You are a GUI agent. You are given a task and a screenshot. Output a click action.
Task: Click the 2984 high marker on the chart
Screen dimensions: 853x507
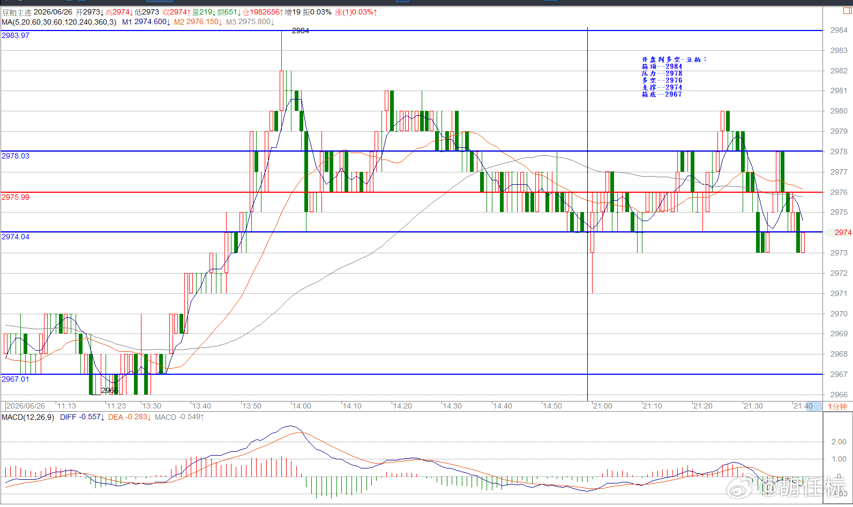tap(301, 31)
